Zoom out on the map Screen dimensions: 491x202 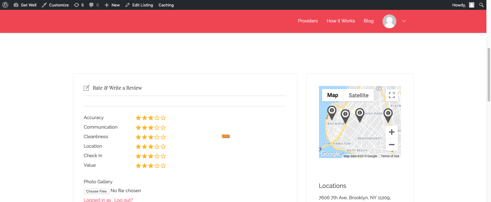click(392, 145)
